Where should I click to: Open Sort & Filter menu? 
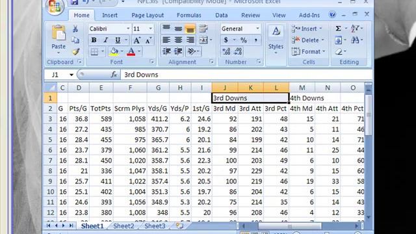[x=356, y=29]
